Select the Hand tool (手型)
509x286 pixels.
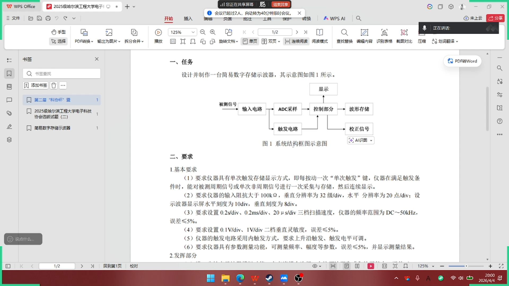pos(58,32)
